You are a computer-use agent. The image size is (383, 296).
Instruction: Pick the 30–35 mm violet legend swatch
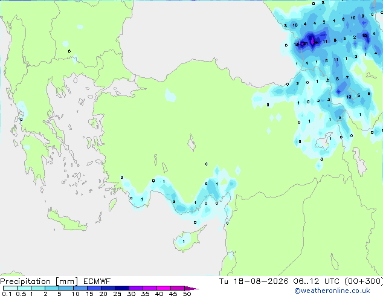point(135,288)
